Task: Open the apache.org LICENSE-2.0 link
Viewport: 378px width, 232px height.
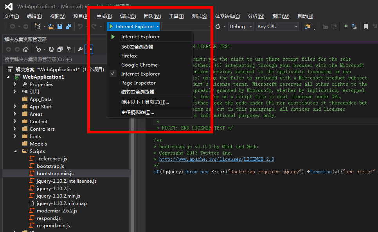Action: [216, 159]
